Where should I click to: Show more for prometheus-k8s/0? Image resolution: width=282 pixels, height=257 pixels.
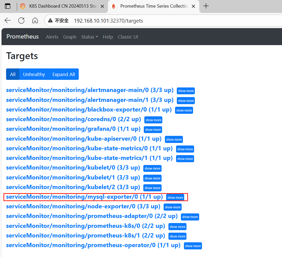click(x=177, y=227)
